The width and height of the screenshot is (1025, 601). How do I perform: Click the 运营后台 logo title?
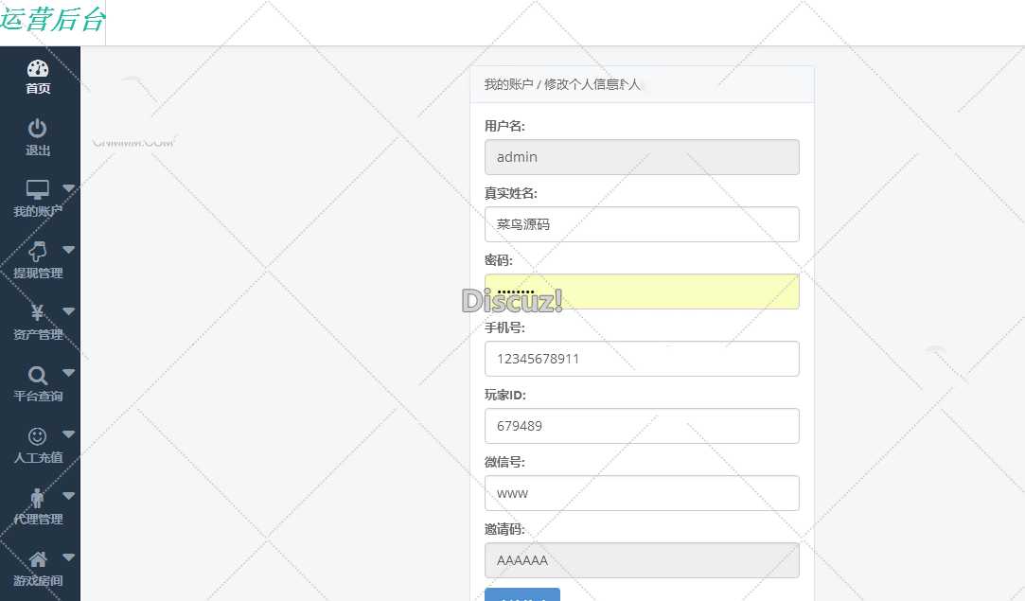(52, 20)
